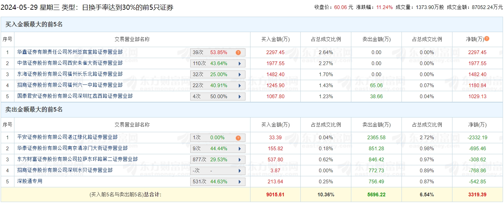Click the orange help icon beside 净额(万) header
Viewport: 504px width, 203px height.
(x=487, y=39)
